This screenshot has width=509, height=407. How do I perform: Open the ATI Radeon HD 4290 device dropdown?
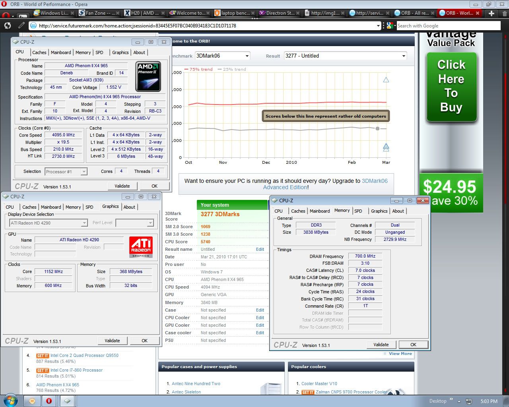pos(48,223)
